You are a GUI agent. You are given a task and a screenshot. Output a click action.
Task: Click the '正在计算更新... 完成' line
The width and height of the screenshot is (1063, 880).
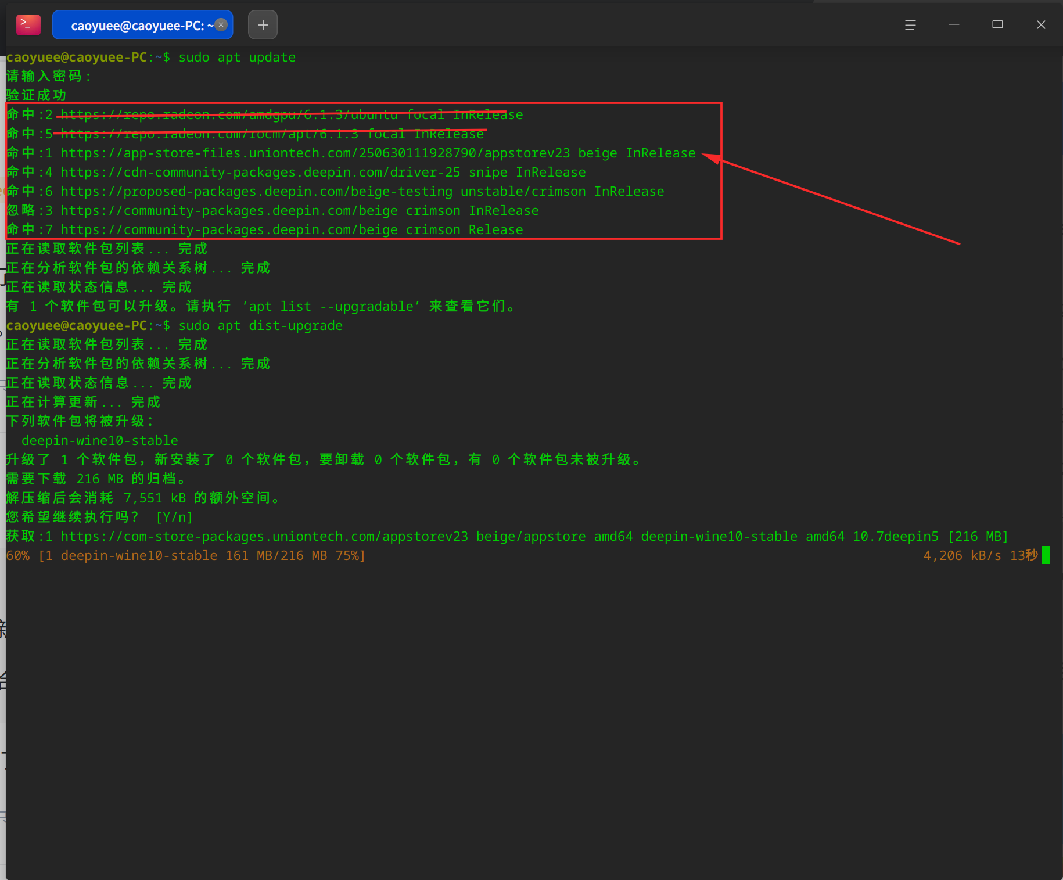coord(83,402)
